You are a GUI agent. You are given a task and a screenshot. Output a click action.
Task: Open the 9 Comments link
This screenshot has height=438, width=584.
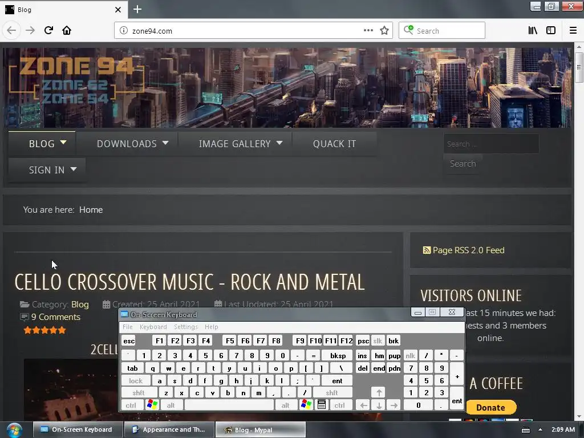click(55, 317)
